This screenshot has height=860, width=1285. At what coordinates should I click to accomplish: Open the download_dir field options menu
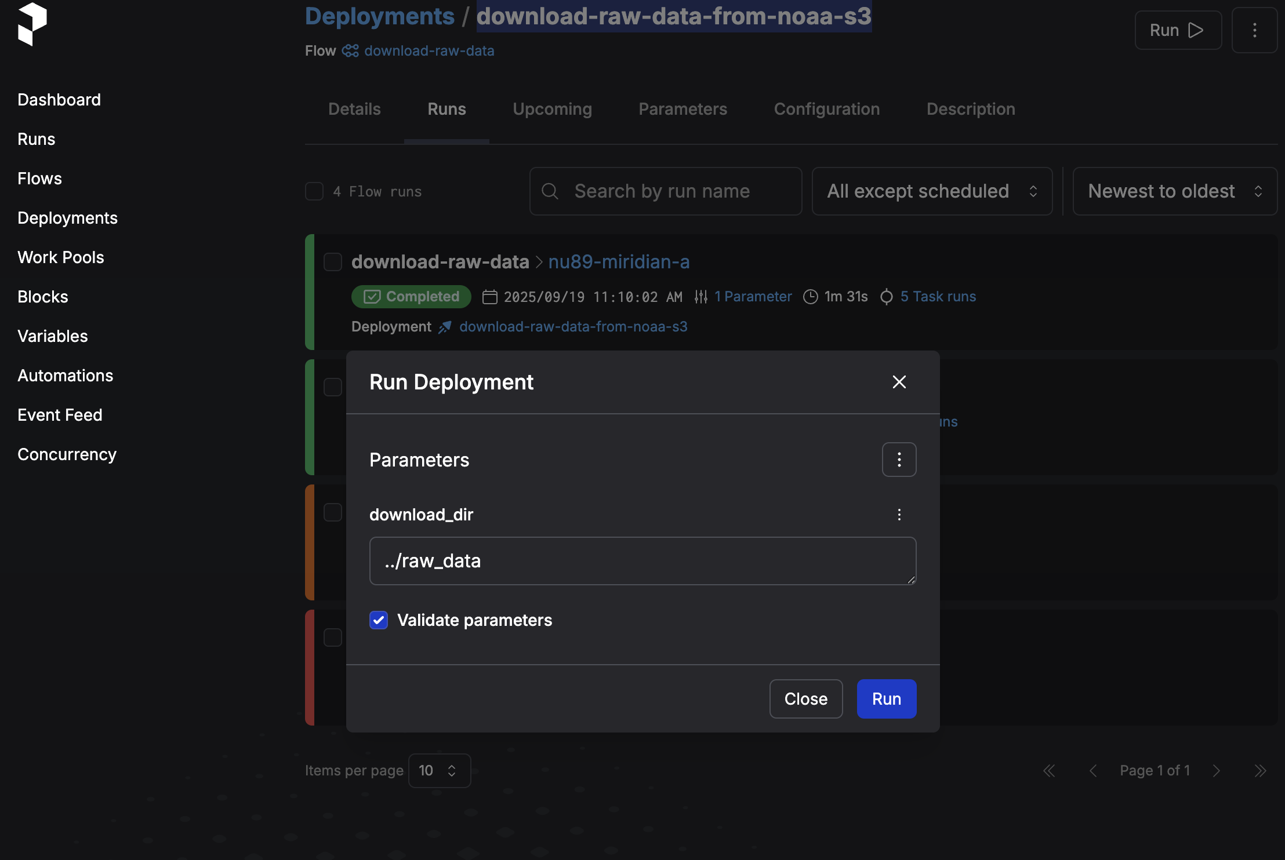(x=899, y=515)
